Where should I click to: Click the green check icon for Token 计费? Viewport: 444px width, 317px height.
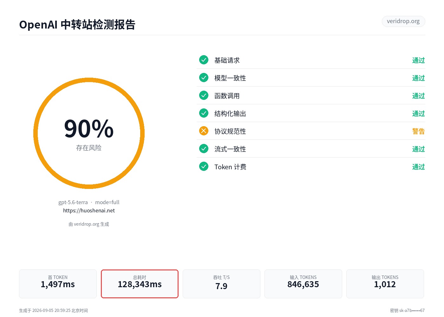[x=204, y=166]
